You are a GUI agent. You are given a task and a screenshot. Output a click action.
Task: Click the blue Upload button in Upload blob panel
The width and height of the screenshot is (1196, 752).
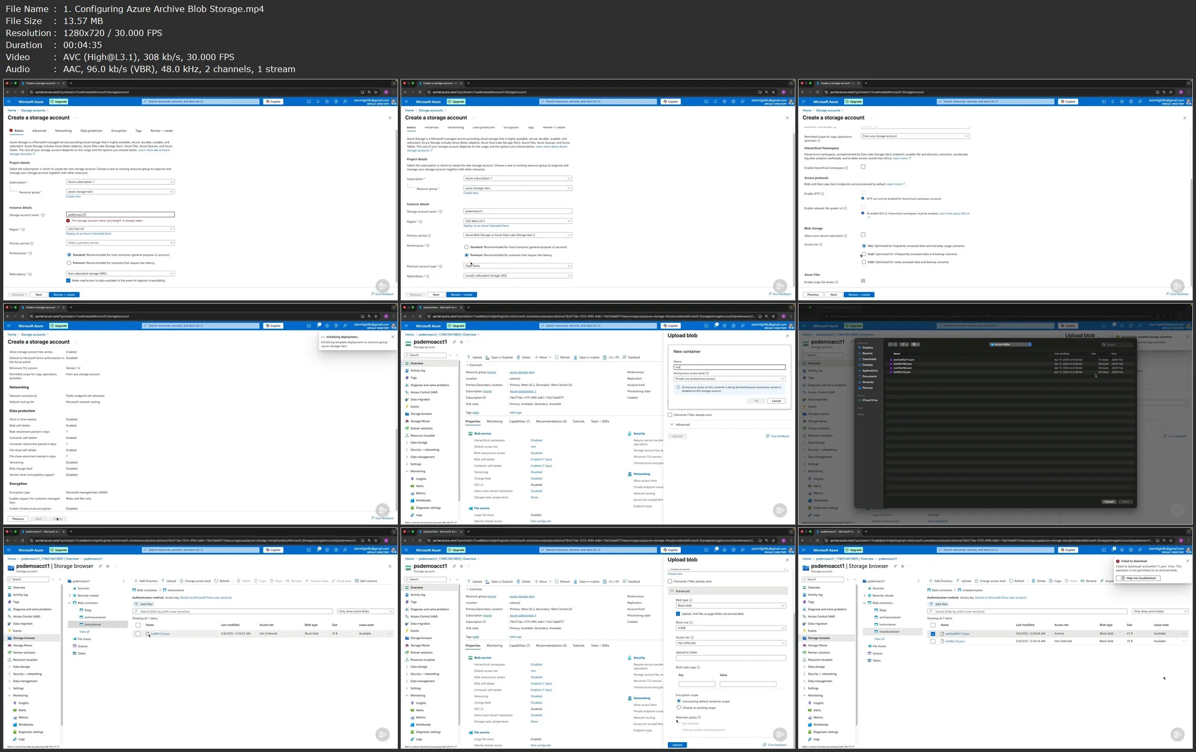click(x=677, y=745)
